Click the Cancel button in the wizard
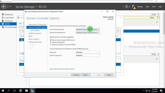The height and width of the screenshot is (93, 165). 109,75
